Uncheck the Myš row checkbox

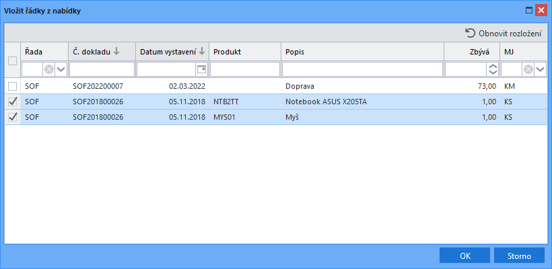12,117
